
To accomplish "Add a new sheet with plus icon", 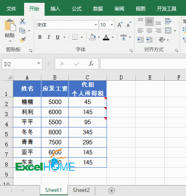I will 112,191.
